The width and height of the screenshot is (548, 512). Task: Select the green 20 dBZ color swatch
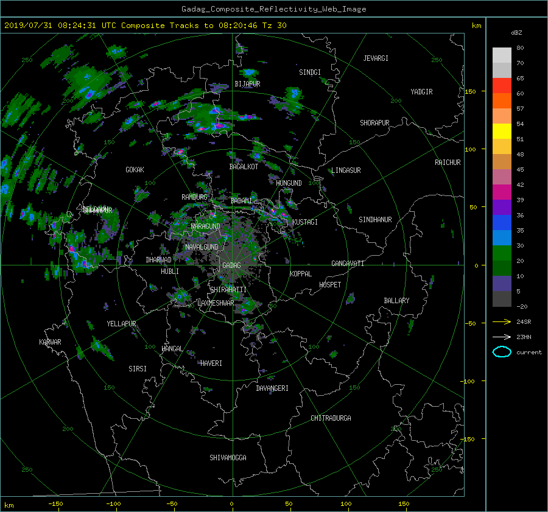coord(502,253)
